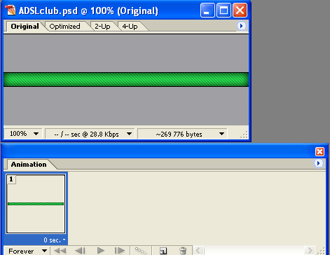330x255 pixels.
Task: Switch to the 2-Up view tab
Action: (102, 27)
